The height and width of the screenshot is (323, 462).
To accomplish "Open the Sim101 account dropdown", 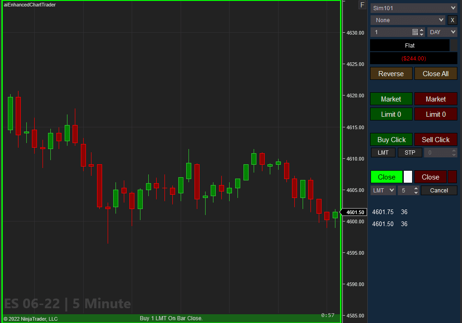I will [413, 8].
